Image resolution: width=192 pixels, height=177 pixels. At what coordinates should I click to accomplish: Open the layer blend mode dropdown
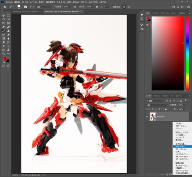click(157, 105)
